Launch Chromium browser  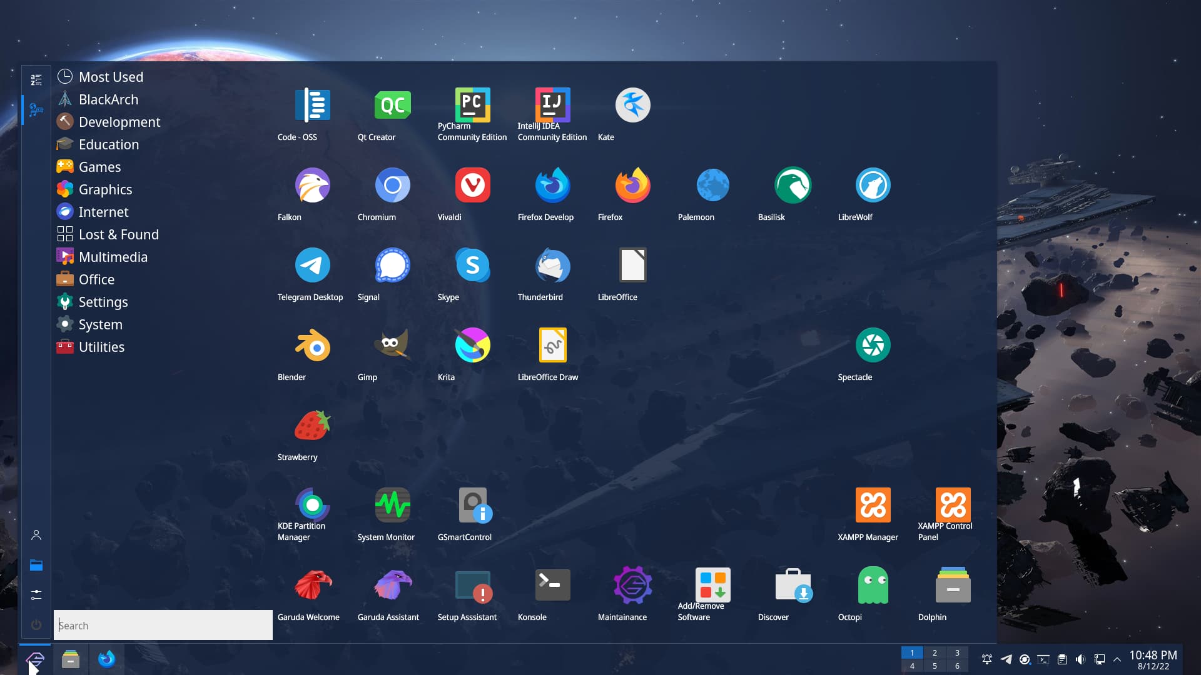click(x=392, y=185)
